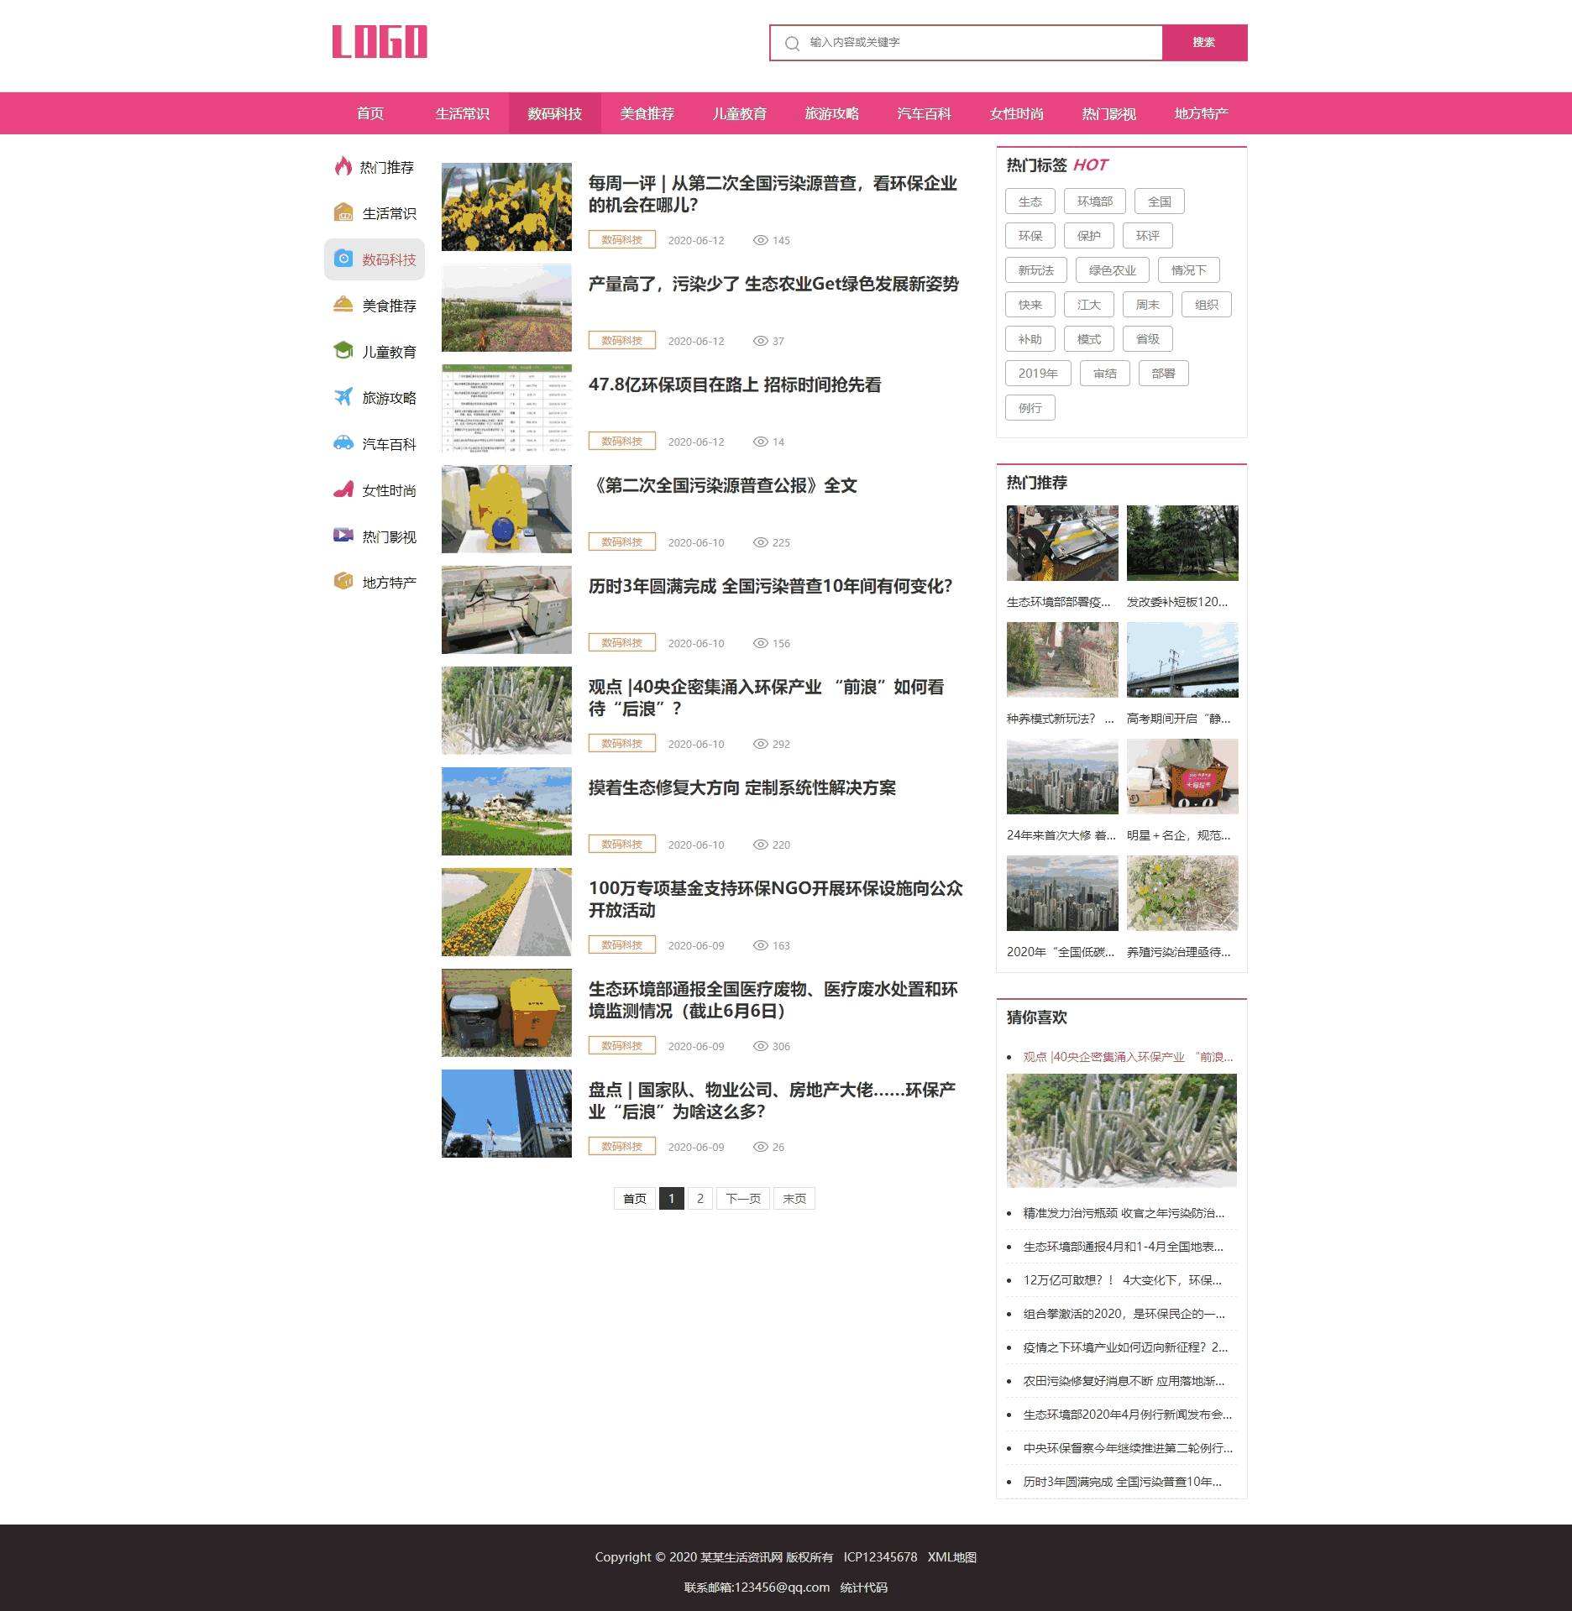Open the 首页 menu item
The image size is (1572, 1611).
pos(369,113)
